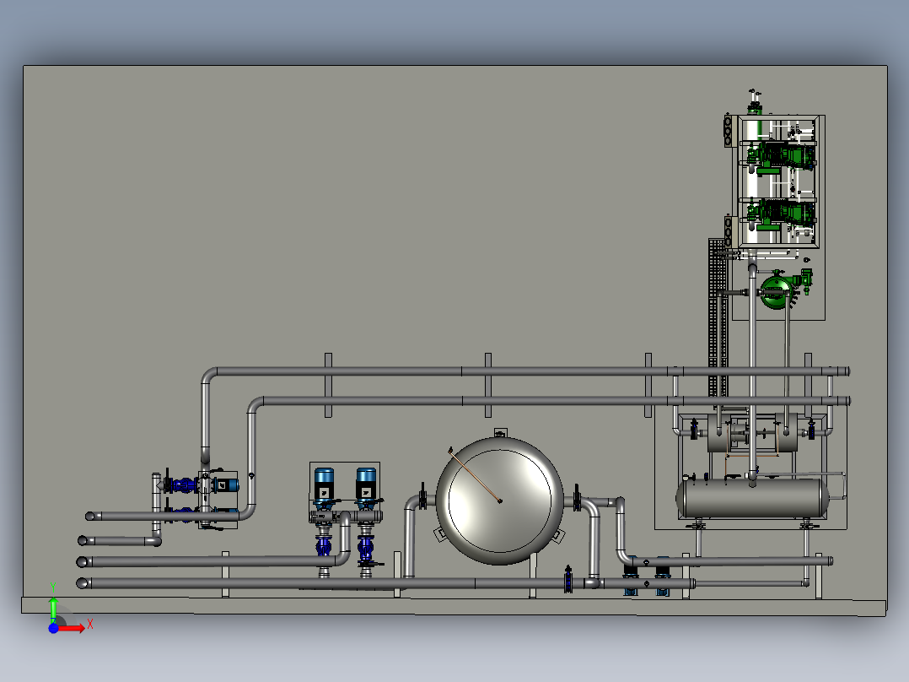The image size is (909, 682).
Task: Select the floor slab at the model base
Action: tap(454, 606)
